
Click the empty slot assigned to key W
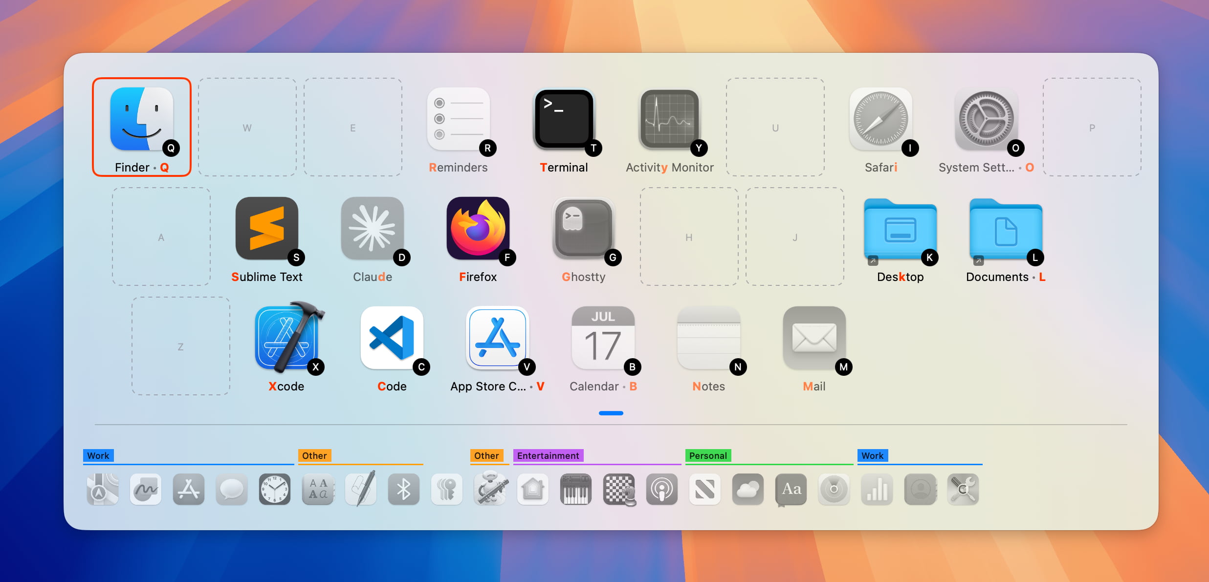point(246,128)
